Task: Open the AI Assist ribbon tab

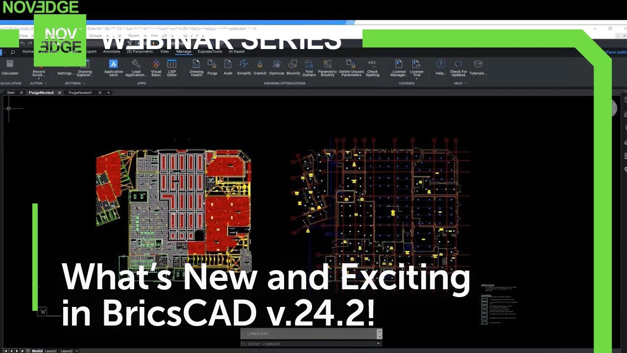Action: click(x=237, y=51)
